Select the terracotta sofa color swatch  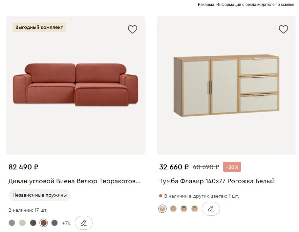coord(44,223)
